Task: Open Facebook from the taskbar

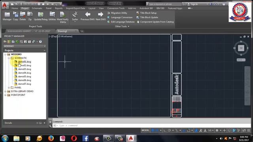Action: click(85, 138)
